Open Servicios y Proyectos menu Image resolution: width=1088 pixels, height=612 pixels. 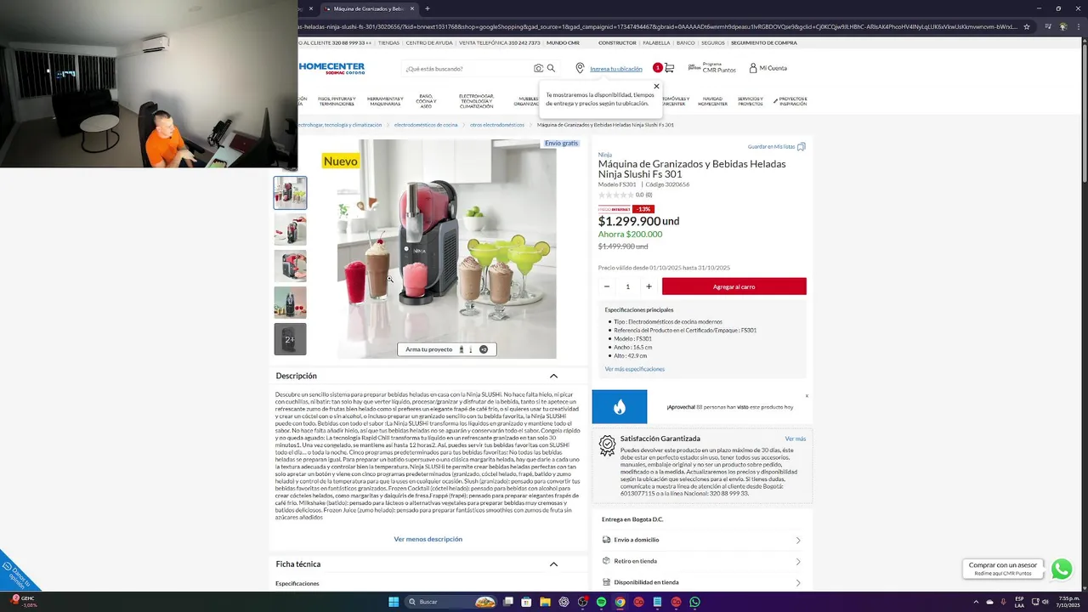[750, 101]
